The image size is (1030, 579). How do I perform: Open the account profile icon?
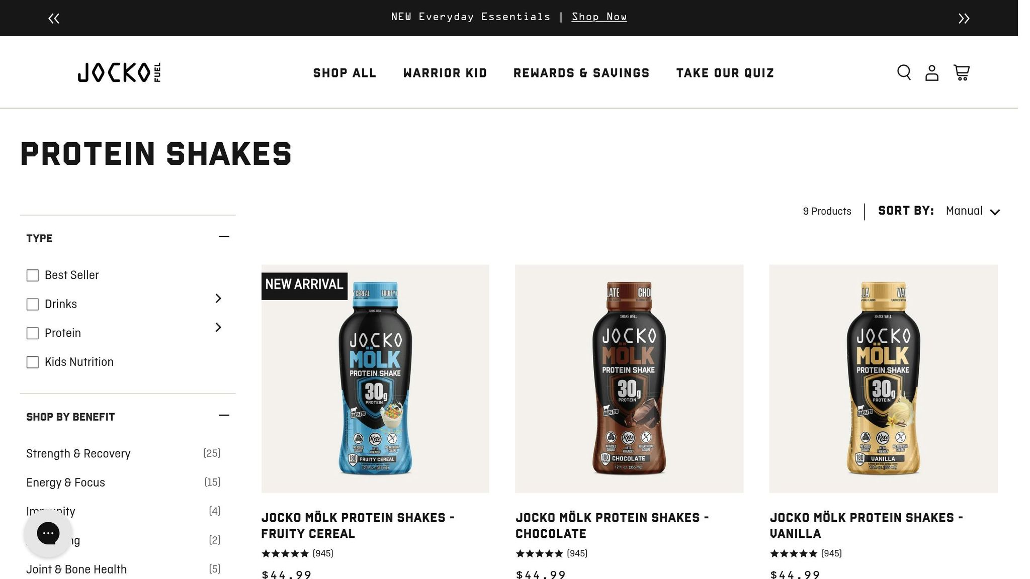(932, 72)
